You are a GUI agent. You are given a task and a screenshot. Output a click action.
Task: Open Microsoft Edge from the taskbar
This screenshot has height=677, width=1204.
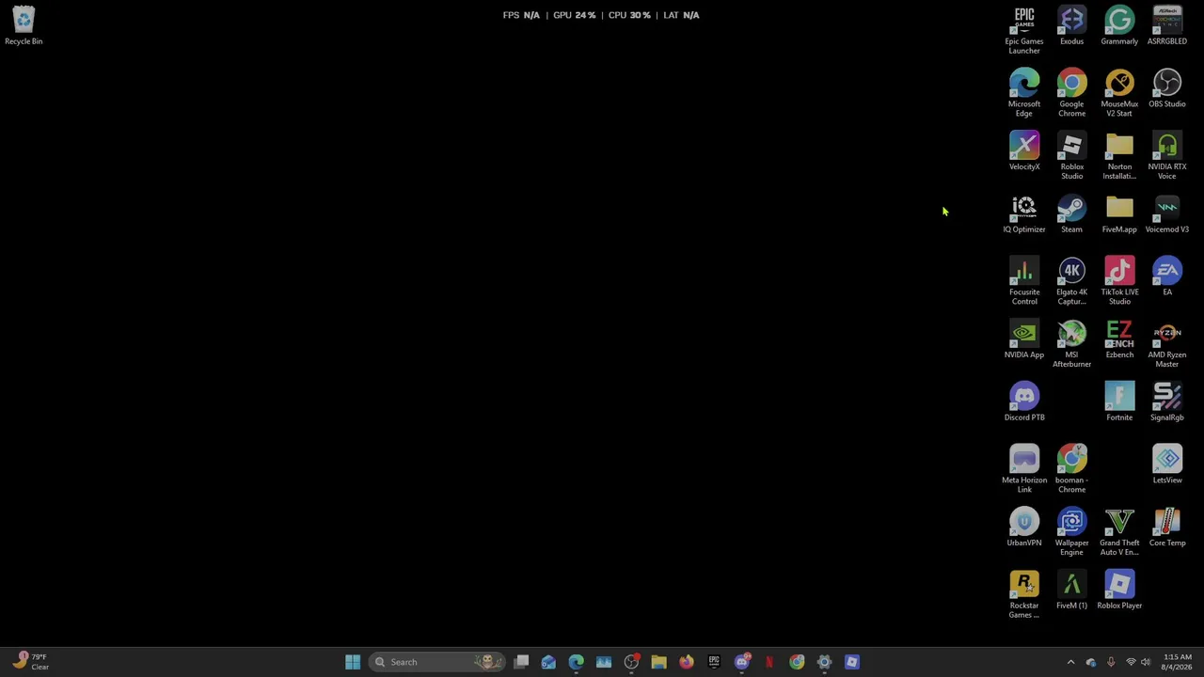pyautogui.click(x=576, y=662)
